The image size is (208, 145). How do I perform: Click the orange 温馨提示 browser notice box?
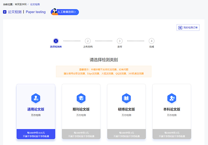pyautogui.click(x=104, y=71)
